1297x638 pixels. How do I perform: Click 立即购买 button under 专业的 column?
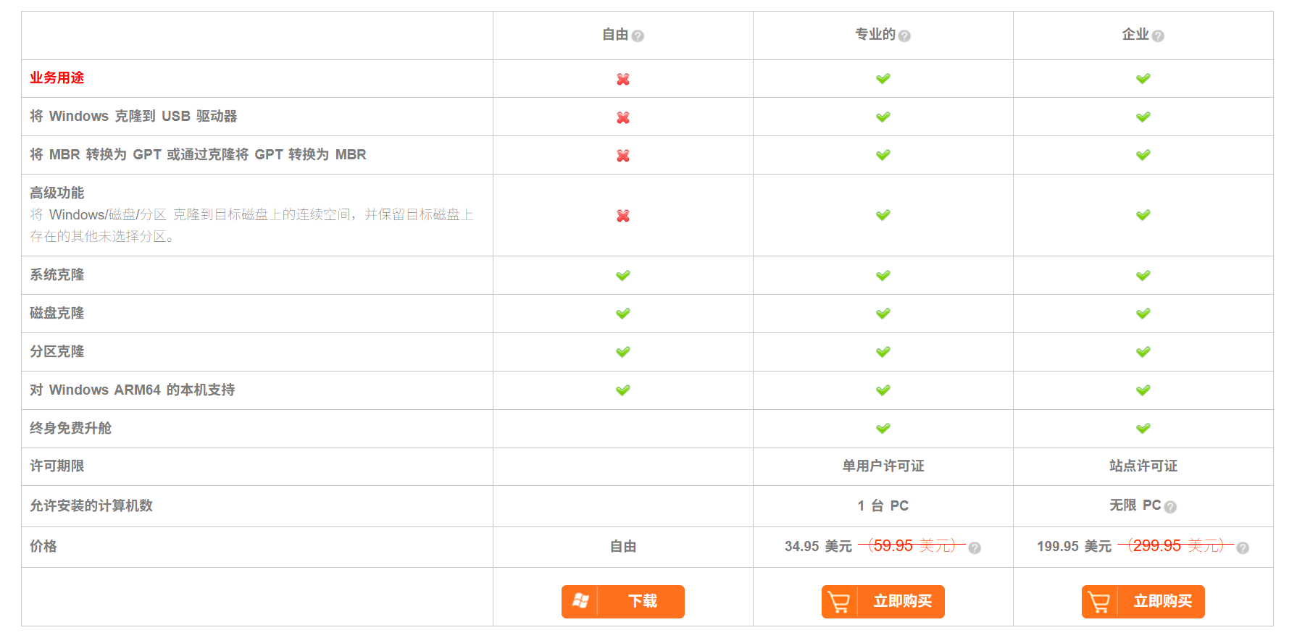point(883,602)
